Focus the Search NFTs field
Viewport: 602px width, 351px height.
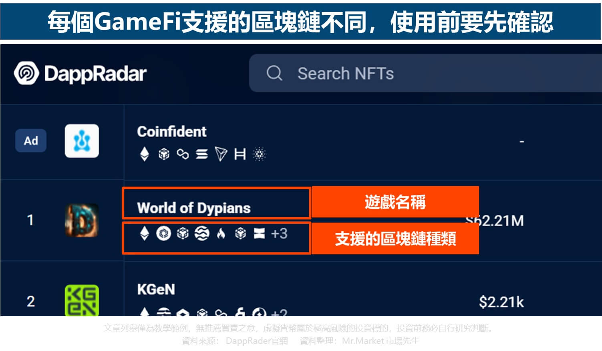[x=425, y=73]
